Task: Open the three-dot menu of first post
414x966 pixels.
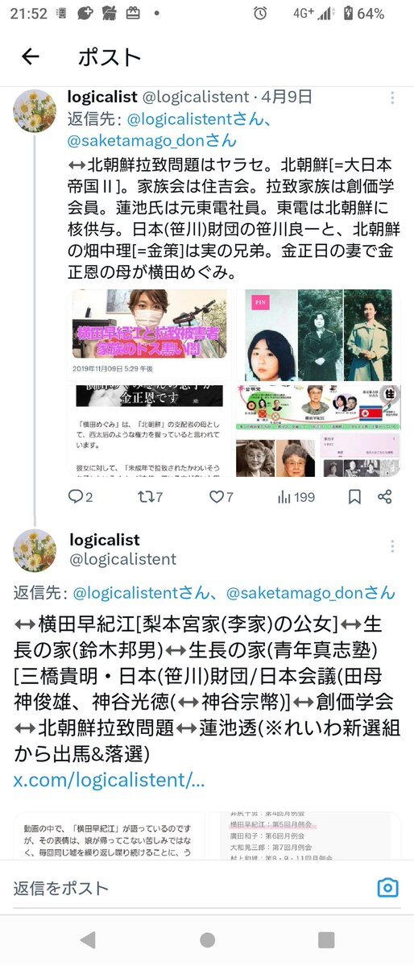Action: 391,98
